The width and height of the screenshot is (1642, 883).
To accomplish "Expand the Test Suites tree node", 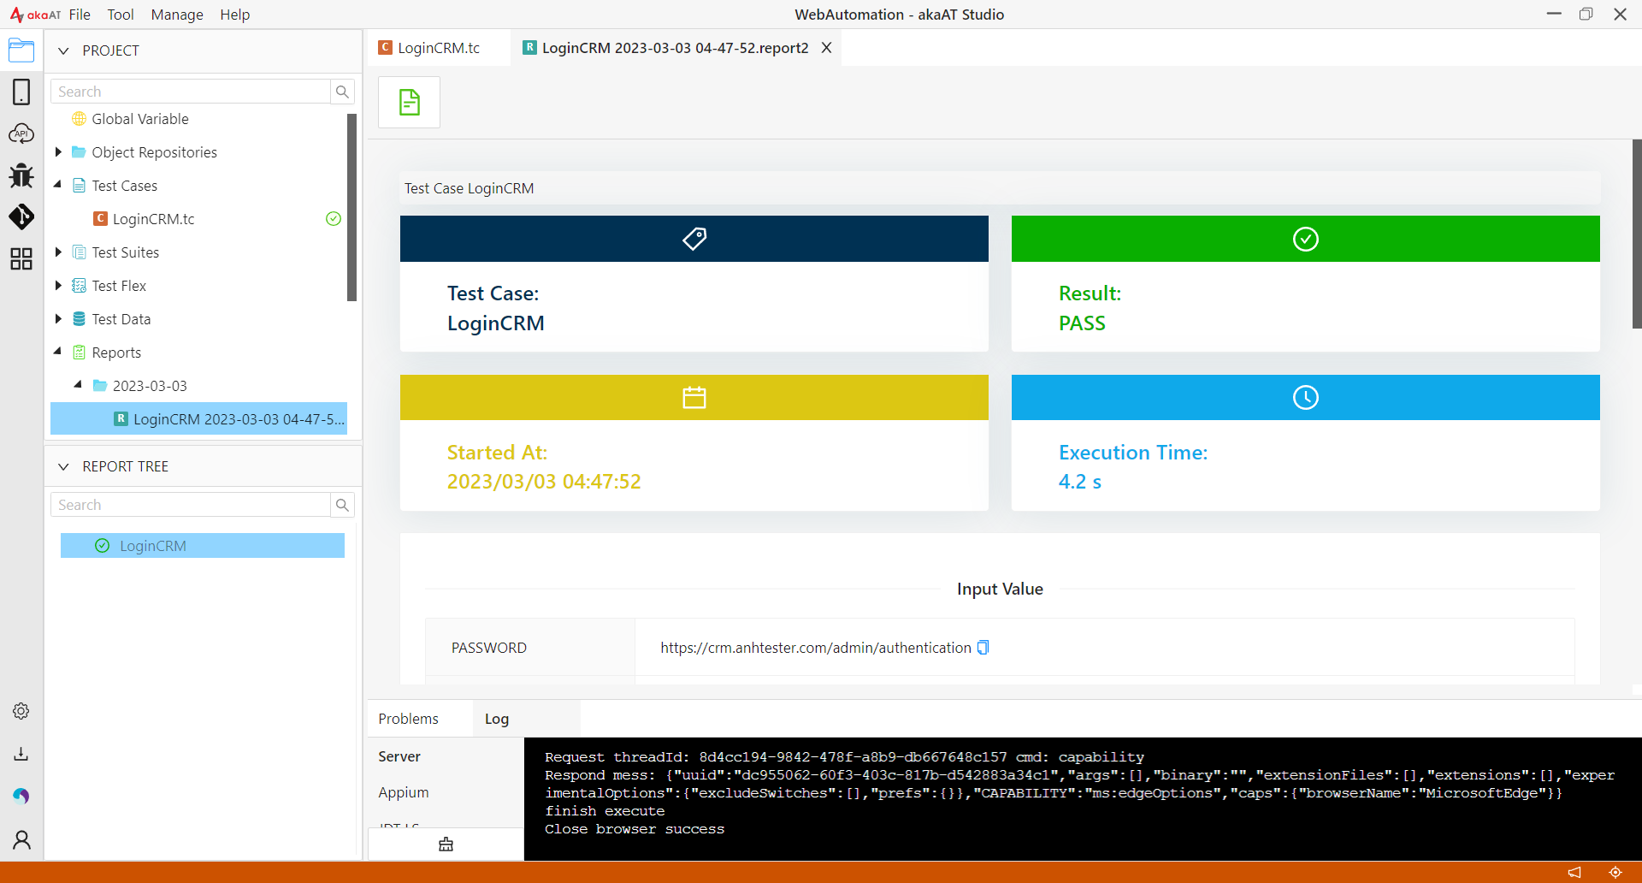I will pyautogui.click(x=58, y=252).
